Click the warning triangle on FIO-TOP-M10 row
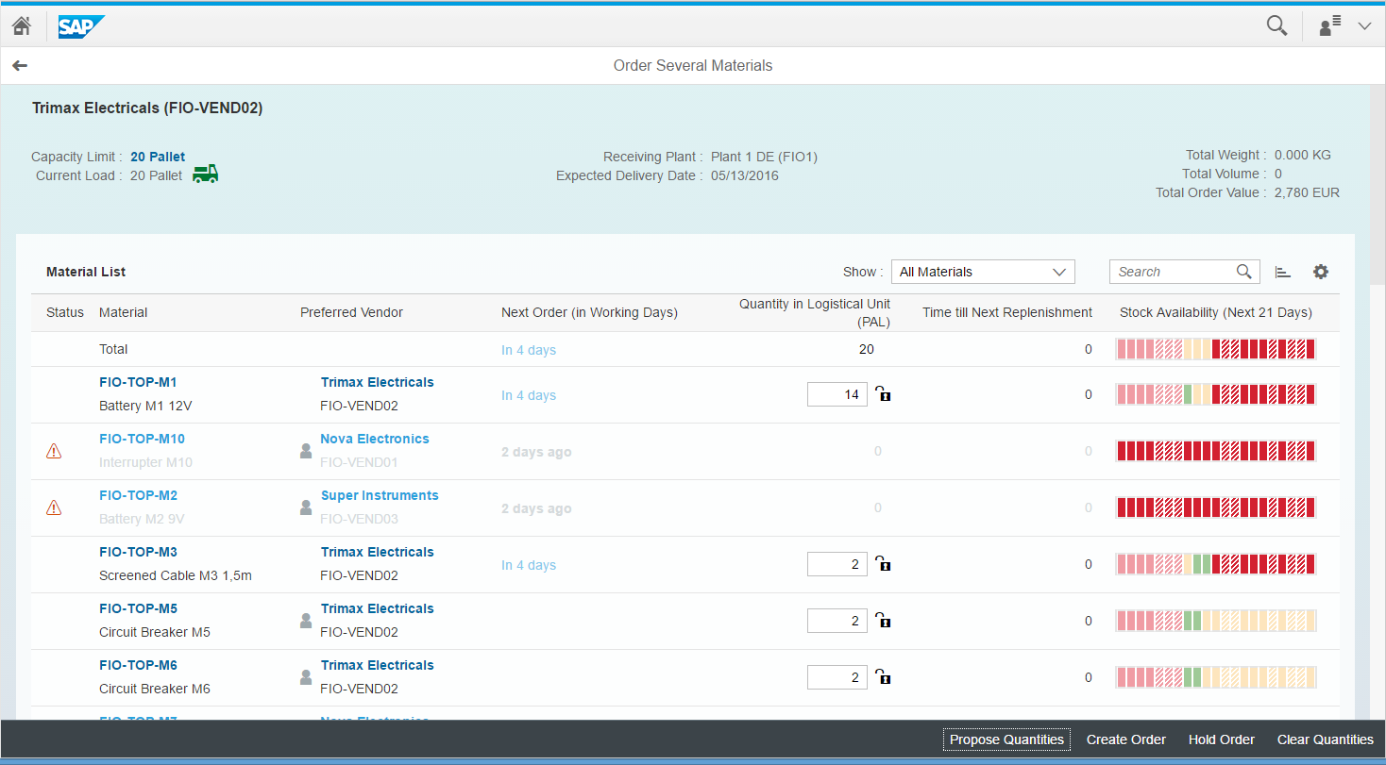Viewport: 1386px width, 765px height. pyautogui.click(x=54, y=450)
